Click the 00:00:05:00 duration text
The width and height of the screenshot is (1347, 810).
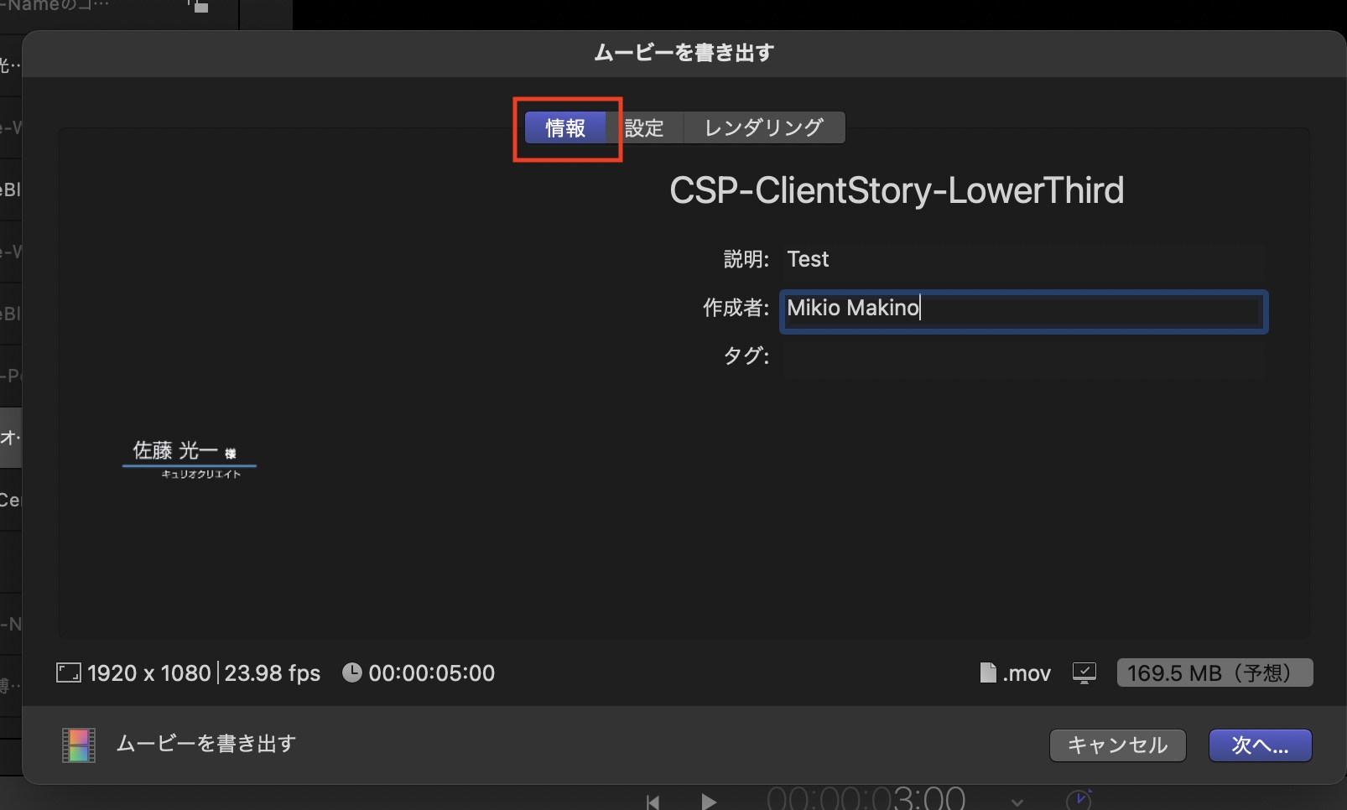(x=432, y=673)
